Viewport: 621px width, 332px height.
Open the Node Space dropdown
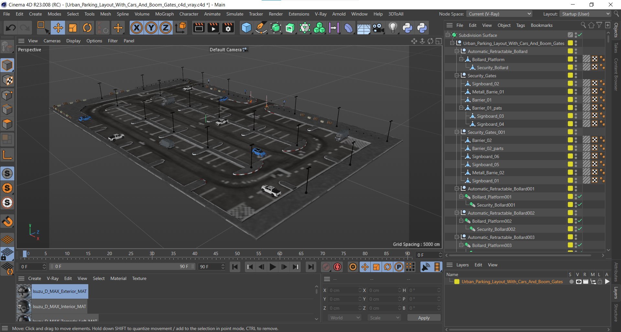pos(499,14)
